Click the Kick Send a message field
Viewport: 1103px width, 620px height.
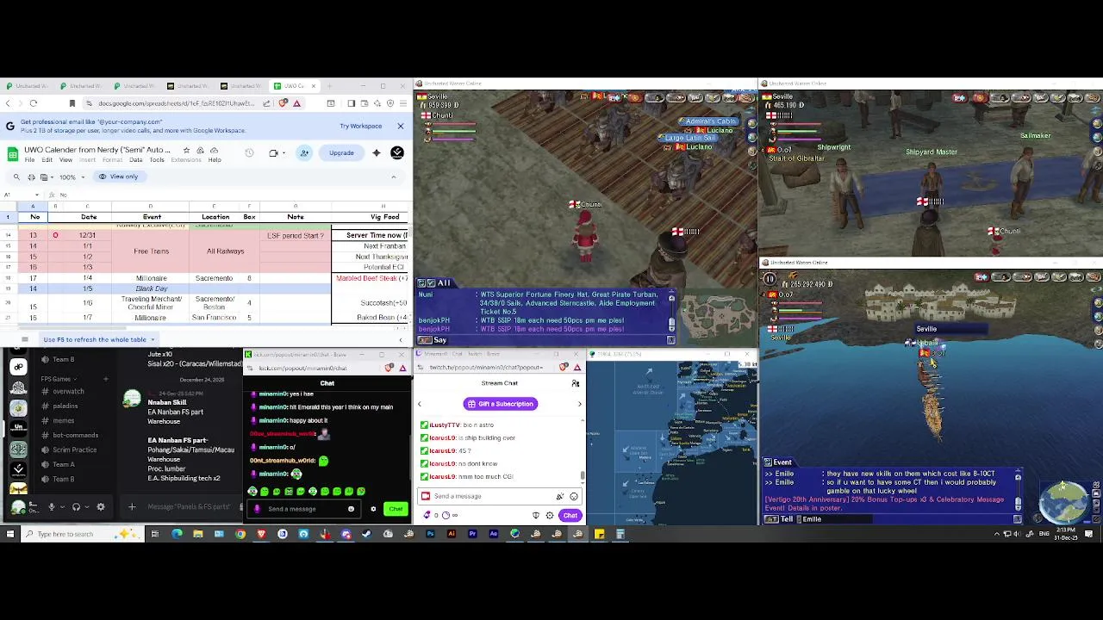pos(303,509)
